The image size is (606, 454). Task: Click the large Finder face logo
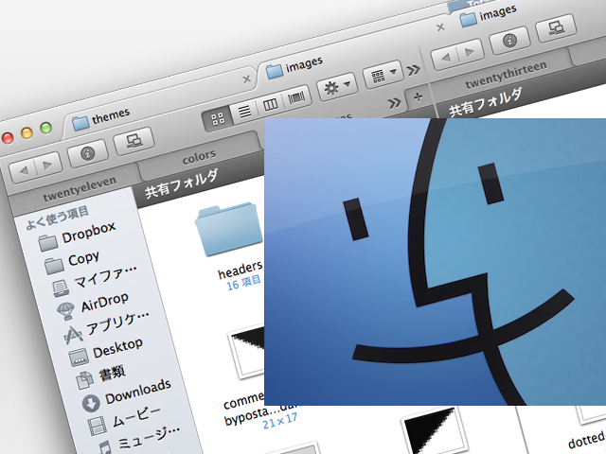[x=436, y=262]
